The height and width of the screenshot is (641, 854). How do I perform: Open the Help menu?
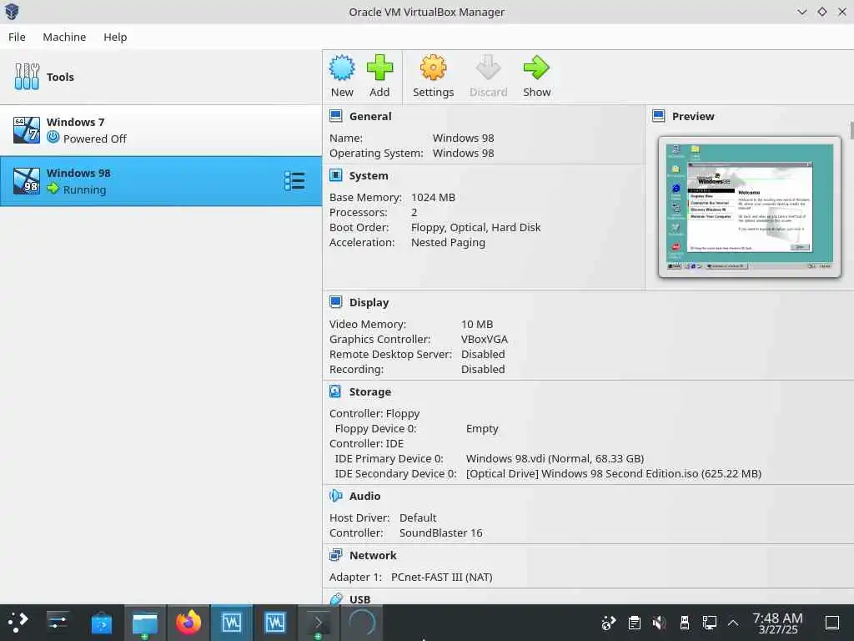pyautogui.click(x=115, y=37)
